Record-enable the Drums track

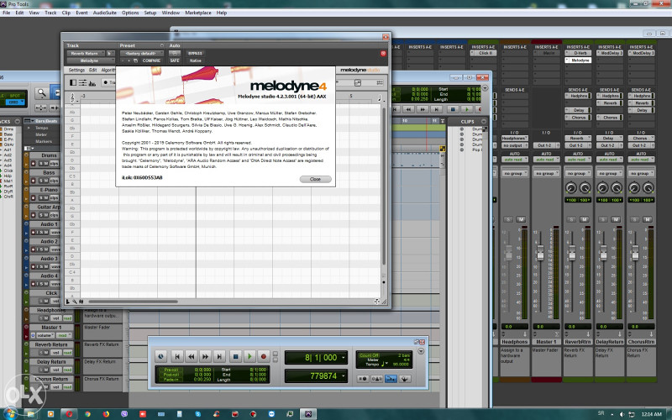click(x=33, y=164)
